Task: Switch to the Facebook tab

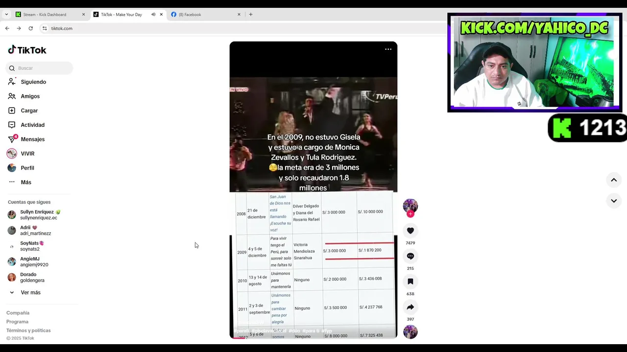Action: click(x=206, y=15)
